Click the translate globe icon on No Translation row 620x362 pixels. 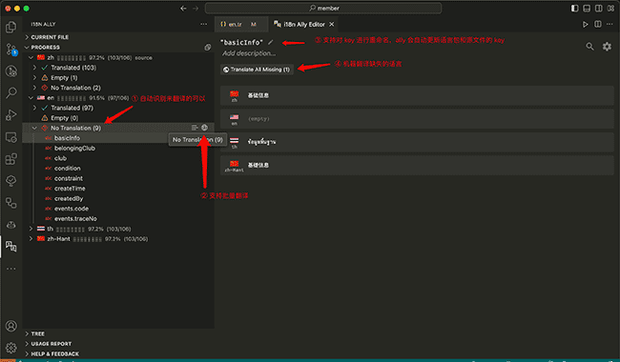[x=204, y=128]
